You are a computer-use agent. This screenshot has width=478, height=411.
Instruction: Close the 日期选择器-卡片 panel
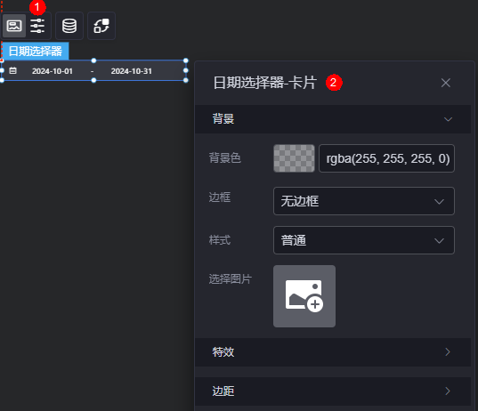446,83
